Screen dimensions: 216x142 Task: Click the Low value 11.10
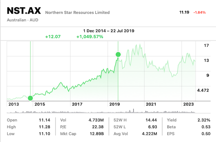pos(44,134)
